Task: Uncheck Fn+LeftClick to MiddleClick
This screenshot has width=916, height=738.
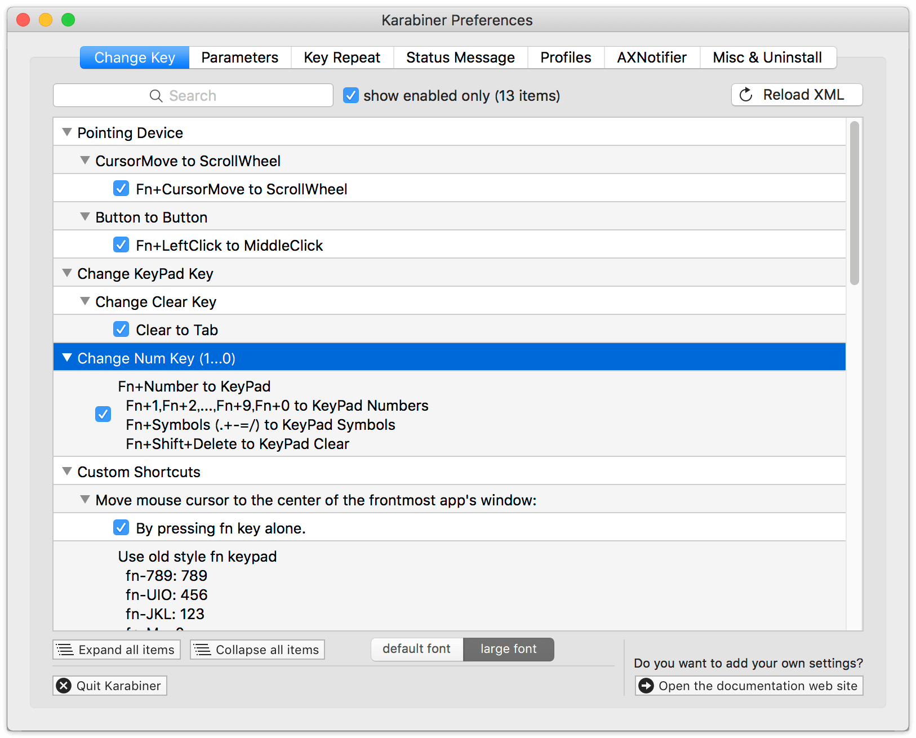Action: coord(121,244)
